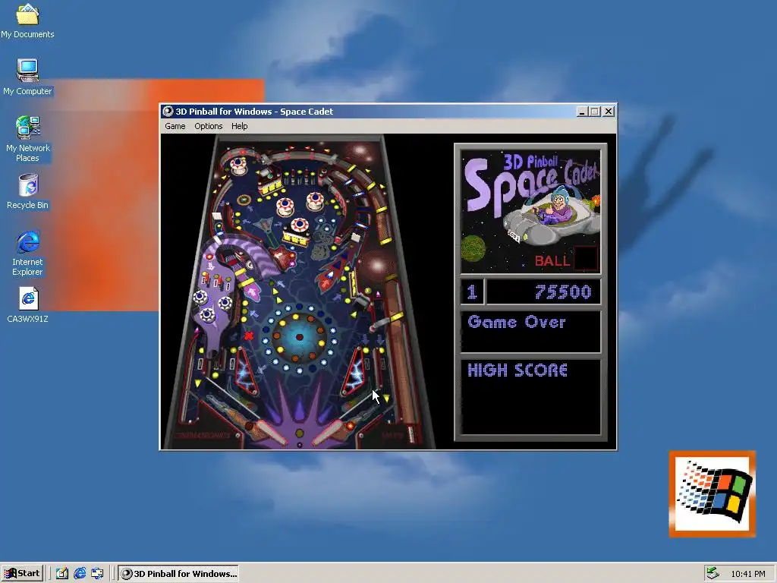Screen dimensions: 777x583
Task: Click the Windows logo image on desktop
Action: 712,493
